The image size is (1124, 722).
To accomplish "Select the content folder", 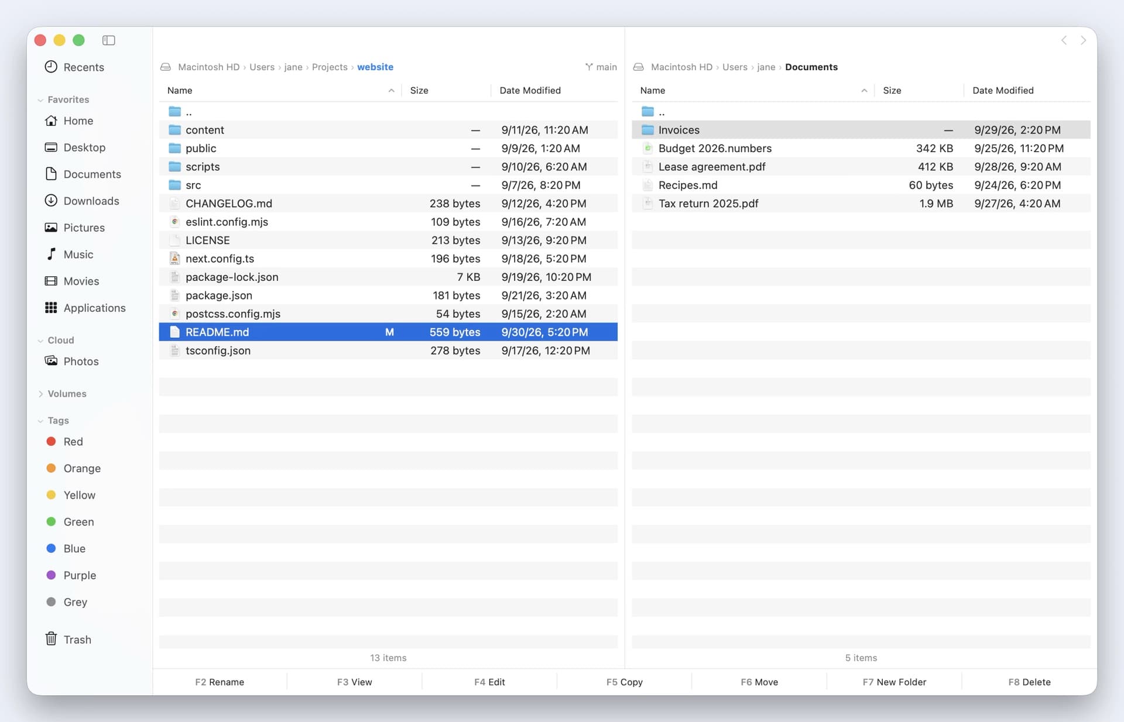I will pos(388,130).
